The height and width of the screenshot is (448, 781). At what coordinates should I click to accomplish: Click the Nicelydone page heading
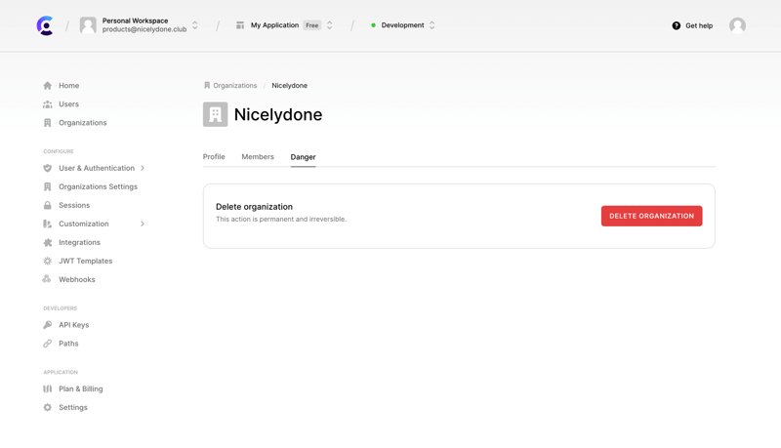[x=278, y=114]
